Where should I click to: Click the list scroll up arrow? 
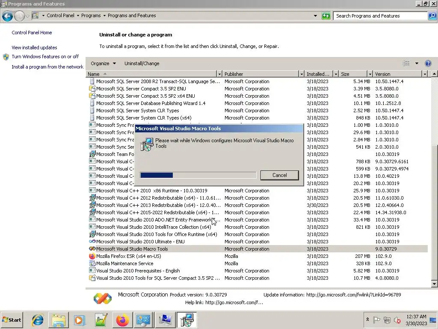click(x=434, y=74)
